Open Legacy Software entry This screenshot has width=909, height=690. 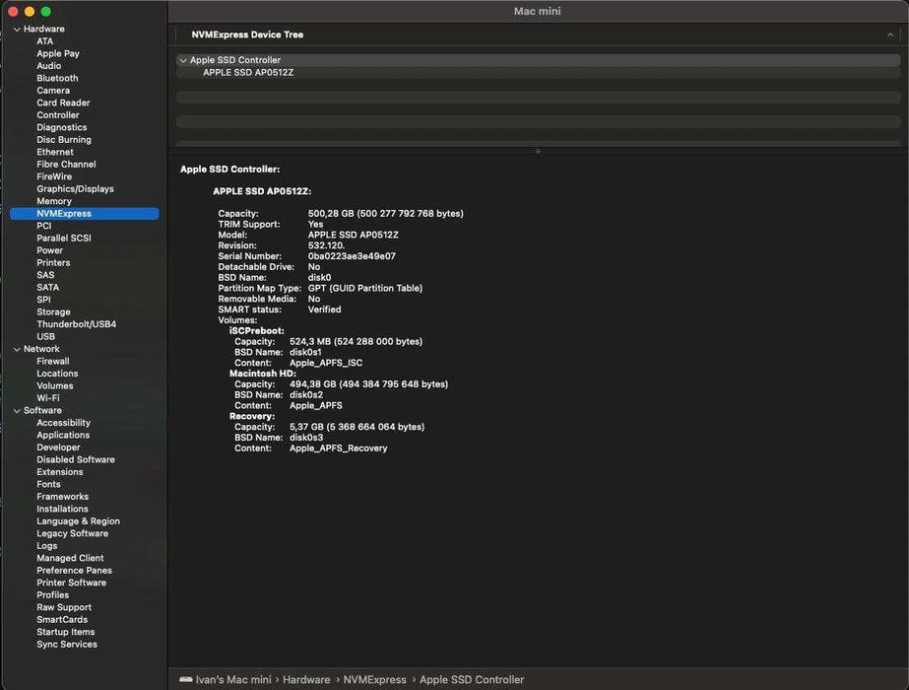click(73, 534)
